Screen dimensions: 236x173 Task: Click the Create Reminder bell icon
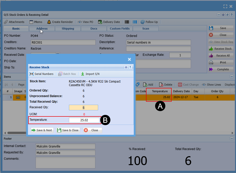tap(49, 22)
